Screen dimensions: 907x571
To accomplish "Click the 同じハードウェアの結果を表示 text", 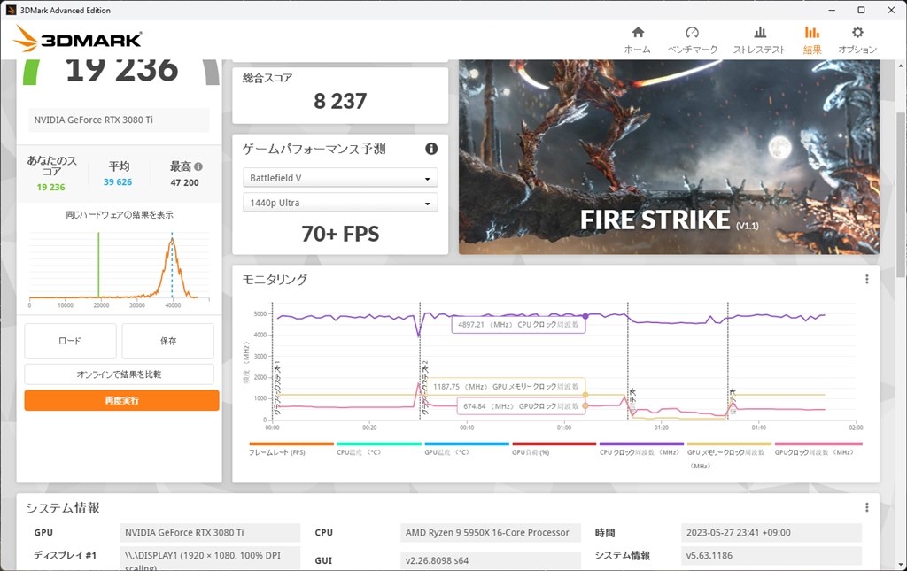I will click(x=120, y=215).
